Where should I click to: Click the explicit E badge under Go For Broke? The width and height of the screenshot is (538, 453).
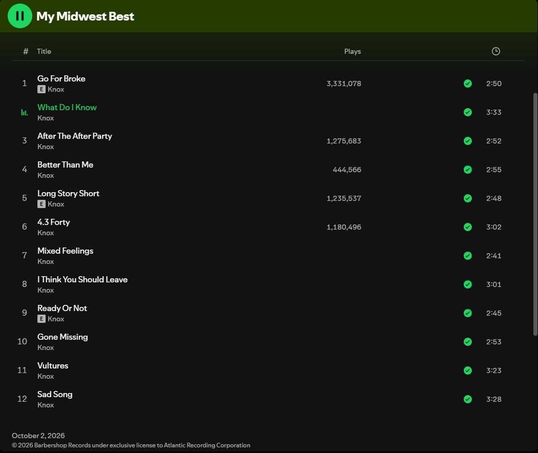41,89
